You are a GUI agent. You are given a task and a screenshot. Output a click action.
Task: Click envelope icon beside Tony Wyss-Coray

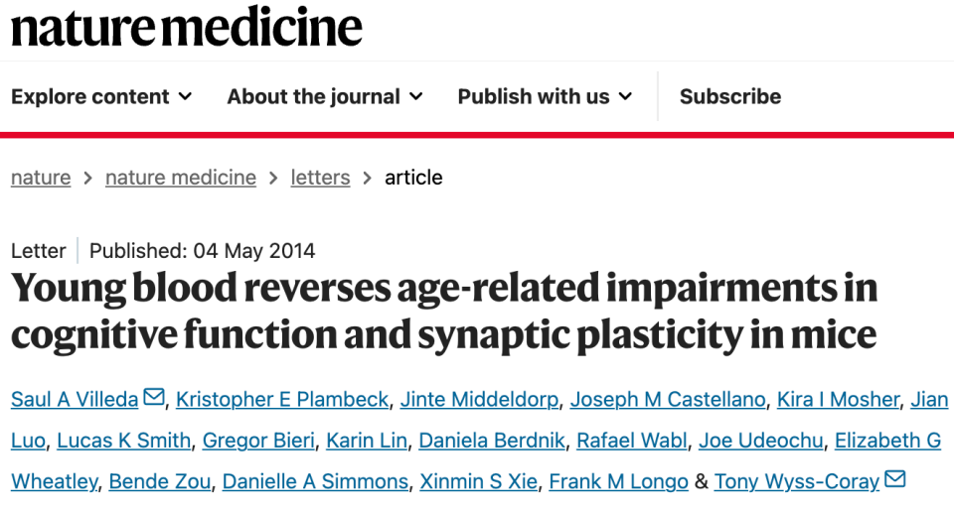[x=894, y=480]
